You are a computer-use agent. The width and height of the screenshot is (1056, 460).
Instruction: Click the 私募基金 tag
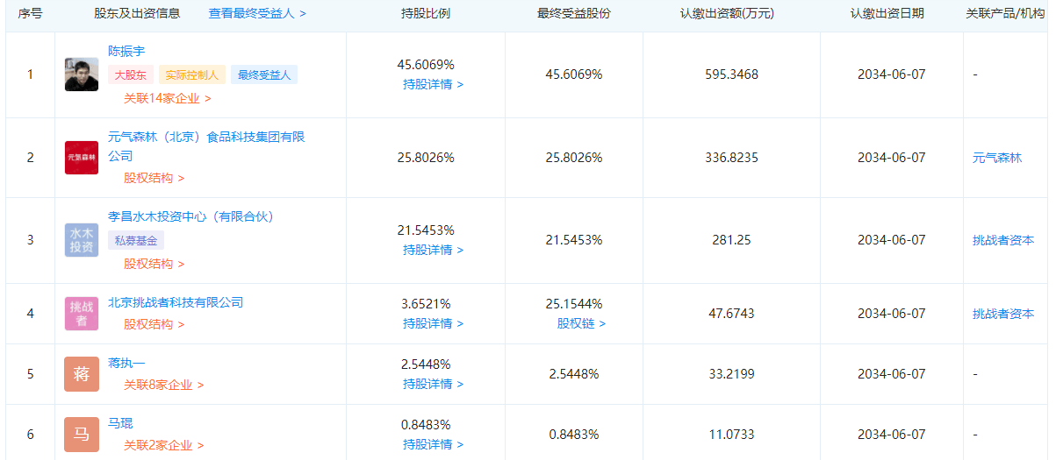pos(136,240)
